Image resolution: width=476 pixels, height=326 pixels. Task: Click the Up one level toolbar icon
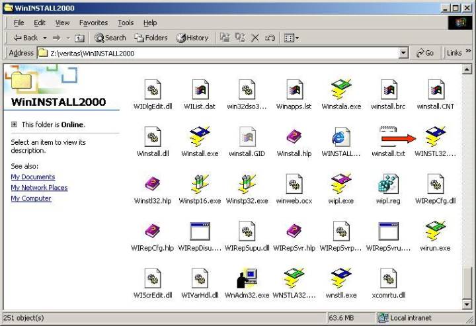pos(79,38)
